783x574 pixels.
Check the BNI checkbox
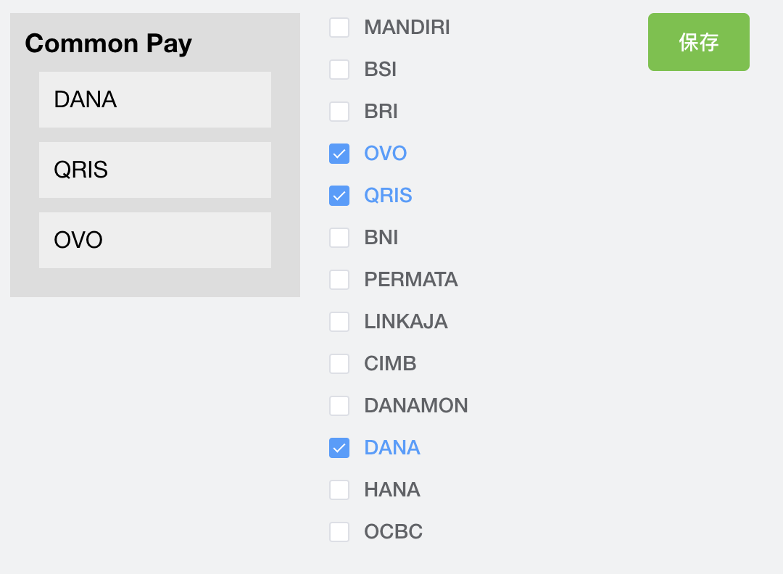(339, 238)
